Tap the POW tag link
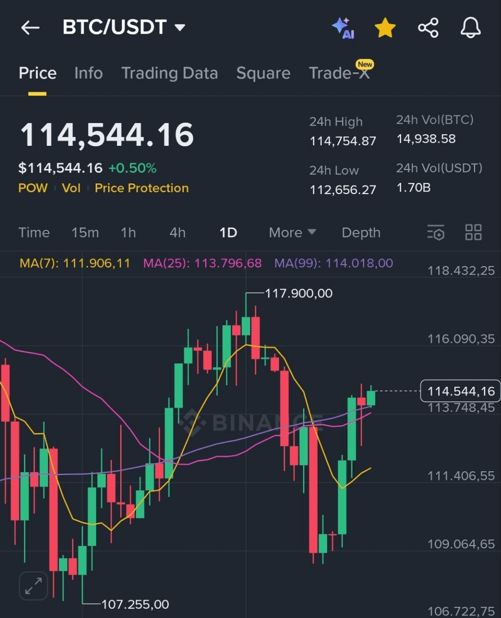The image size is (501, 618). 33,188
